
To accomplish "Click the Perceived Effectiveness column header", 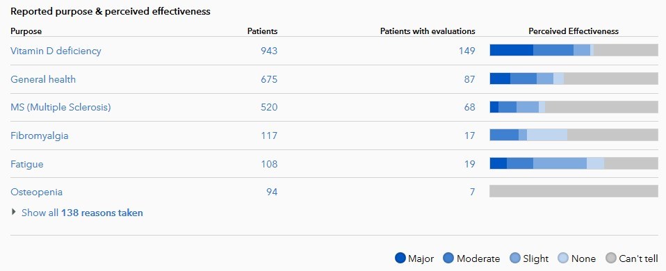I will 574,31.
